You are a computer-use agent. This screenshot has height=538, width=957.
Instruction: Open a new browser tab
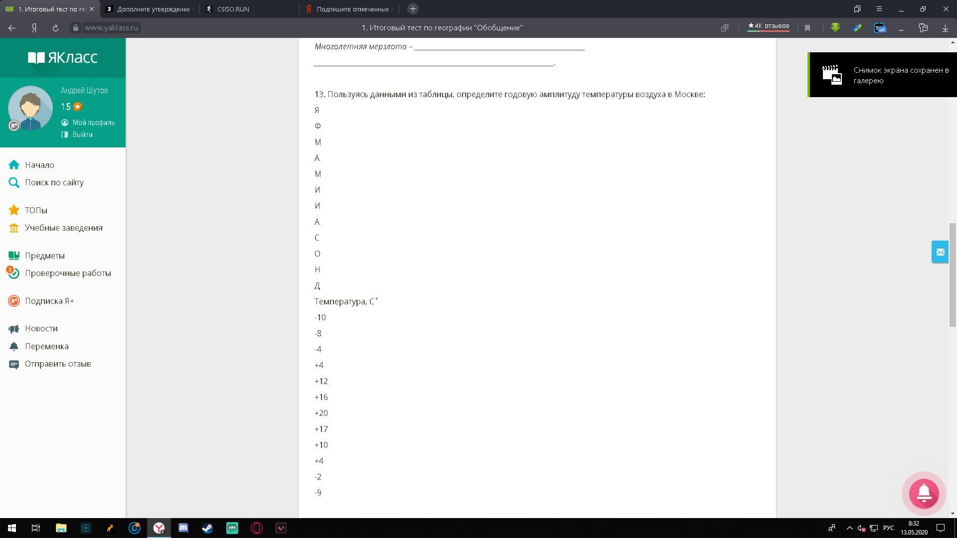coord(413,9)
